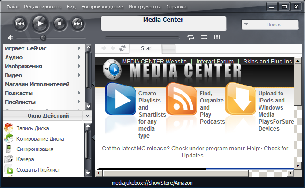Click the Запись Диска text label
Image resolution: width=305 pixels, height=188 pixels.
click(33, 128)
